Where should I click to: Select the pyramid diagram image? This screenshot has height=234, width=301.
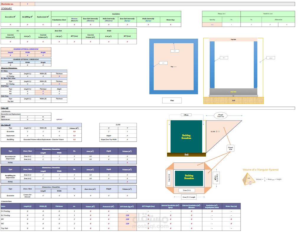(x=249, y=179)
